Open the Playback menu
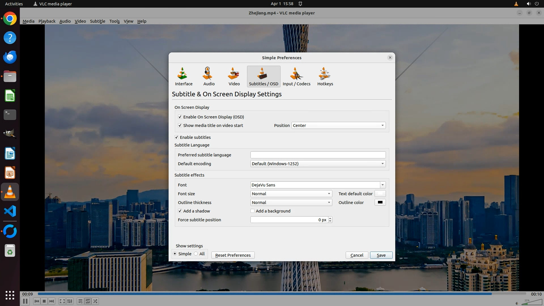The image size is (544, 306). [x=47, y=21]
